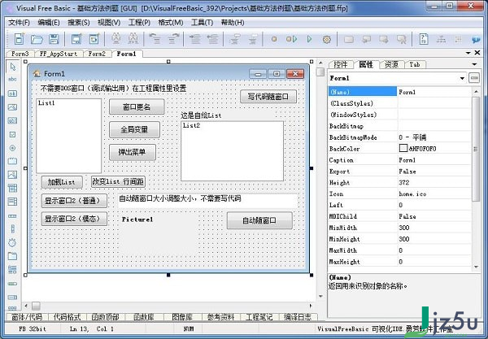Switch to the 资源 panel tab
Viewport: 488px width, 339px height.
[x=391, y=64]
